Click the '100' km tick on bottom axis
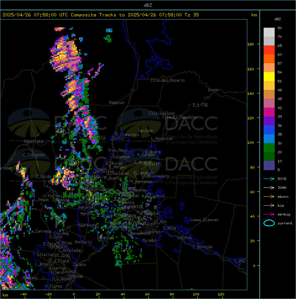The width and height of the screenshot is (296, 299). pos(196,294)
